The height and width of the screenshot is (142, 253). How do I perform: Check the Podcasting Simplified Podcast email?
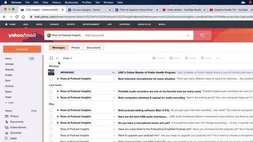51,129
